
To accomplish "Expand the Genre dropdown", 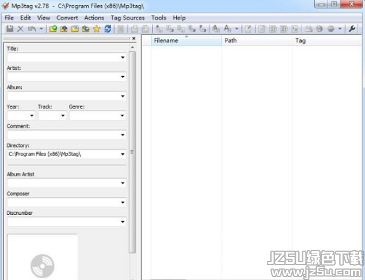I will (x=122, y=115).
